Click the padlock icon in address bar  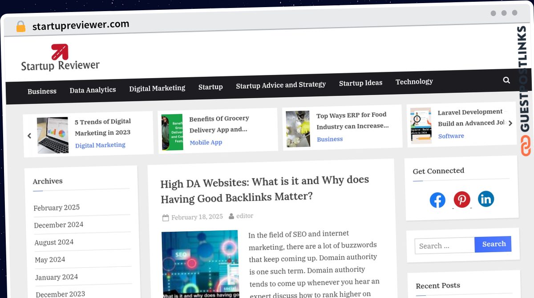tap(20, 27)
